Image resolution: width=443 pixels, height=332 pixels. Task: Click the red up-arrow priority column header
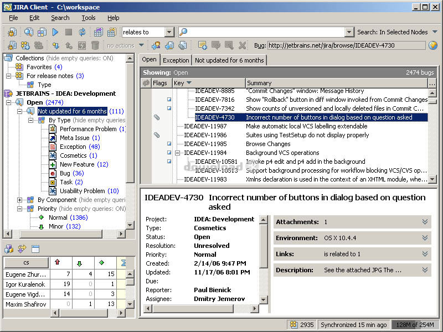pos(58,262)
